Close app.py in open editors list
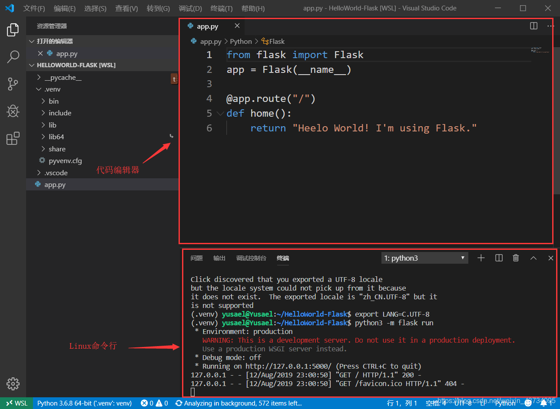560x409 pixels. [x=40, y=53]
